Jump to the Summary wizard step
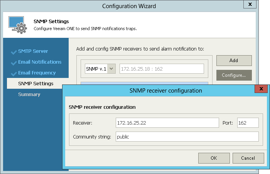270x174 pixels. coord(29,95)
